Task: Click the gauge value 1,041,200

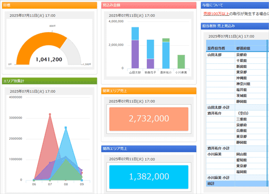Action: (x=49, y=59)
